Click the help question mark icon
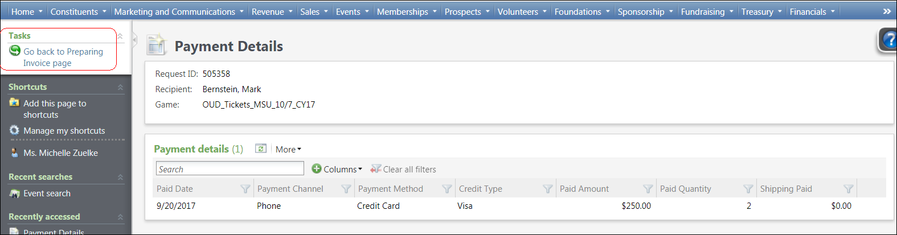 pos(888,40)
